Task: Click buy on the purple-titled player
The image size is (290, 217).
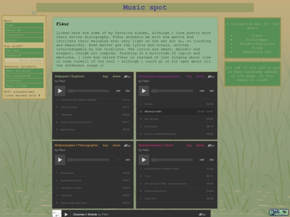Action: coord(189,77)
